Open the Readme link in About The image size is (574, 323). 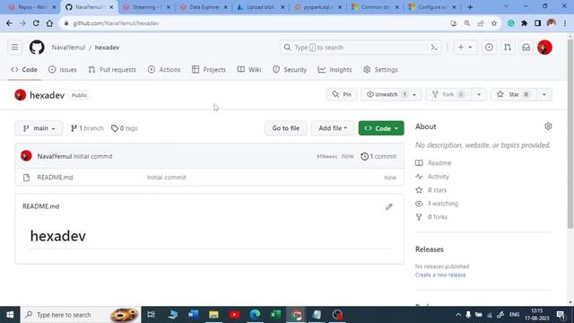coord(439,163)
